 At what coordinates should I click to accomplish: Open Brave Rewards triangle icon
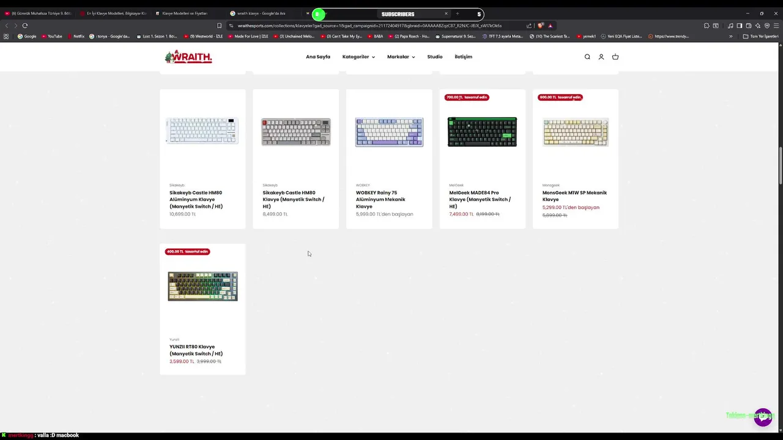click(x=550, y=26)
